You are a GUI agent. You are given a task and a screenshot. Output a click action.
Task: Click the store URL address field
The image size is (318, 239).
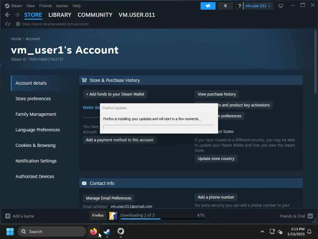(55, 24)
